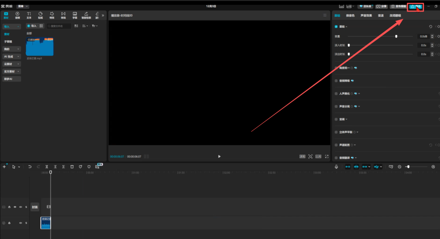The image size is (440, 239).
Task: Click the delete trash icon in timeline toolbar
Action: point(72,167)
